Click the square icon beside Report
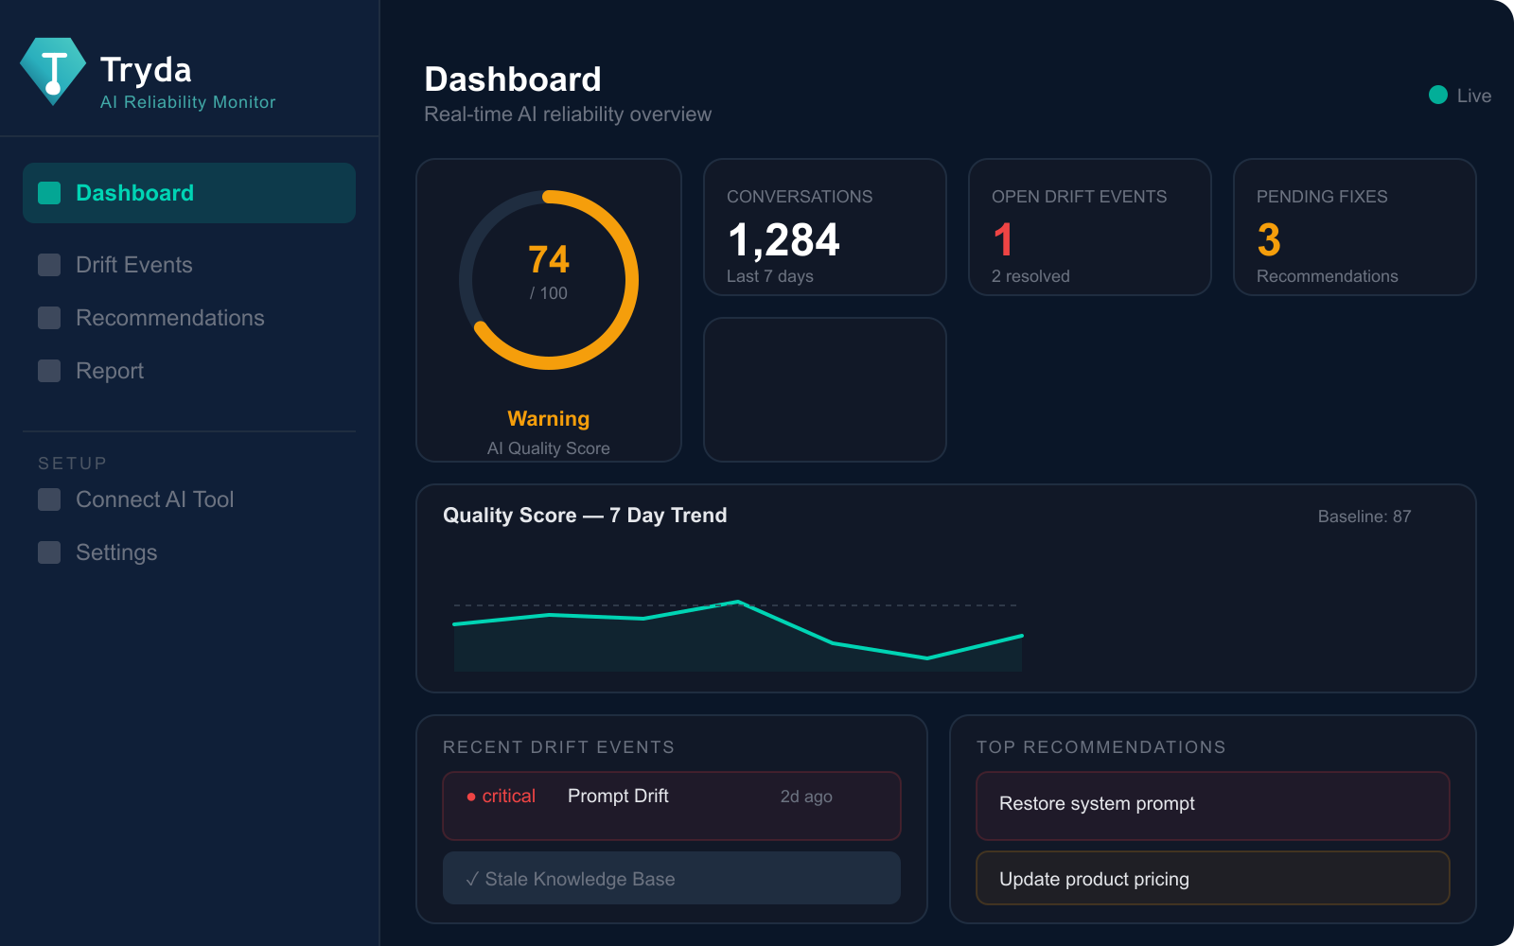 tap(49, 371)
